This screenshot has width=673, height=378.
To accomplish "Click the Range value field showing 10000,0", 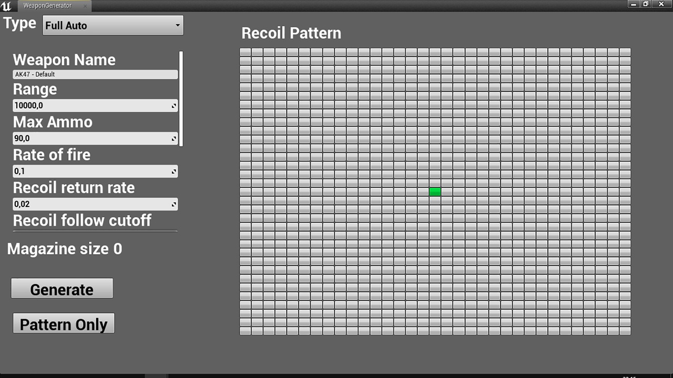I will pyautogui.click(x=89, y=106).
